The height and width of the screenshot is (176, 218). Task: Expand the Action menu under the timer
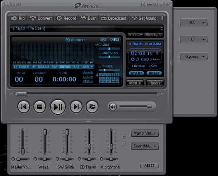(139, 66)
